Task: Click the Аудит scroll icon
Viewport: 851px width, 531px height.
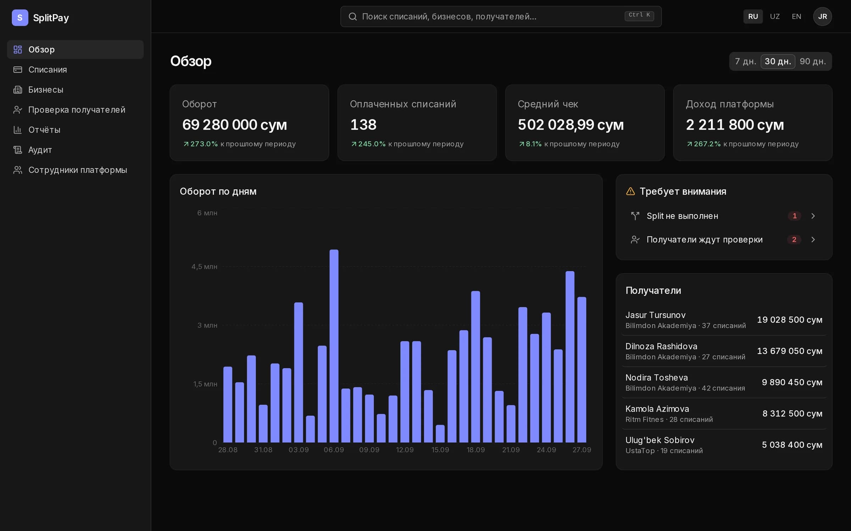Action: click(x=18, y=150)
